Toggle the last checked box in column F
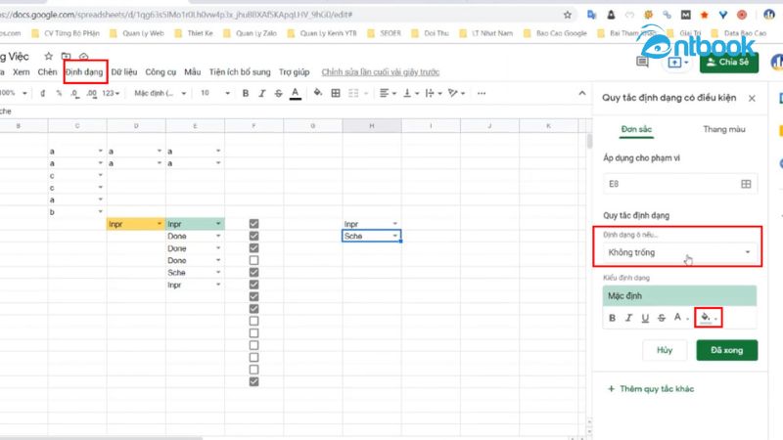Viewport: 783px width, 440px height. (254, 381)
